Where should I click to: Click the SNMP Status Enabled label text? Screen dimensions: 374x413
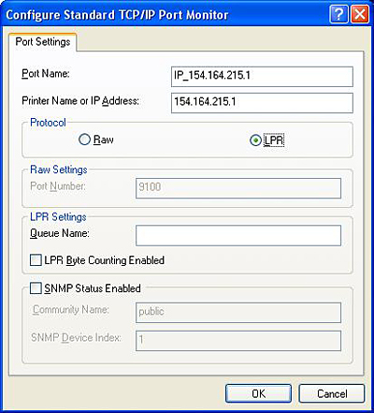93,288
